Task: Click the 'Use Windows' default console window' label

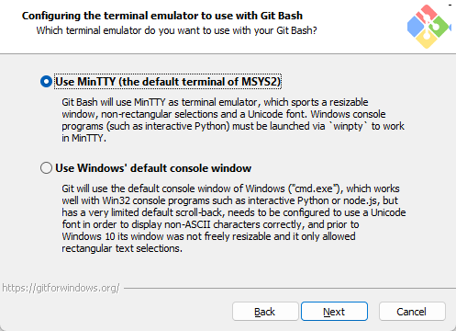Action: coord(153,168)
